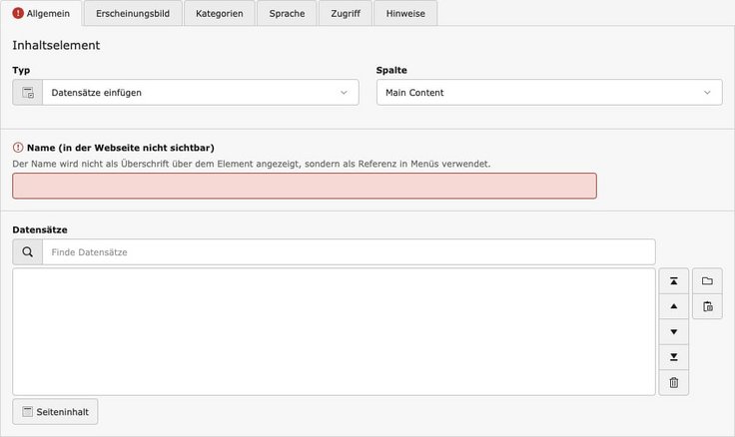Remove selected record with the trash icon
The width and height of the screenshot is (735, 437).
point(673,382)
